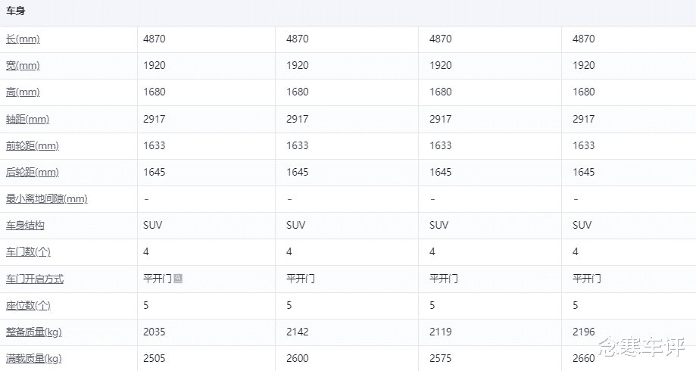696x371 pixels.
Task: Click the 2505 full-load weight cell
Action: pyautogui.click(x=154, y=358)
